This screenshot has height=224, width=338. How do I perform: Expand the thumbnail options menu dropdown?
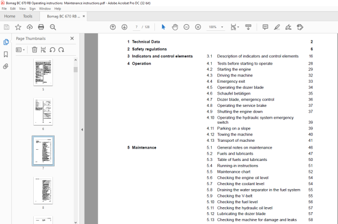pyautogui.click(x=20, y=50)
